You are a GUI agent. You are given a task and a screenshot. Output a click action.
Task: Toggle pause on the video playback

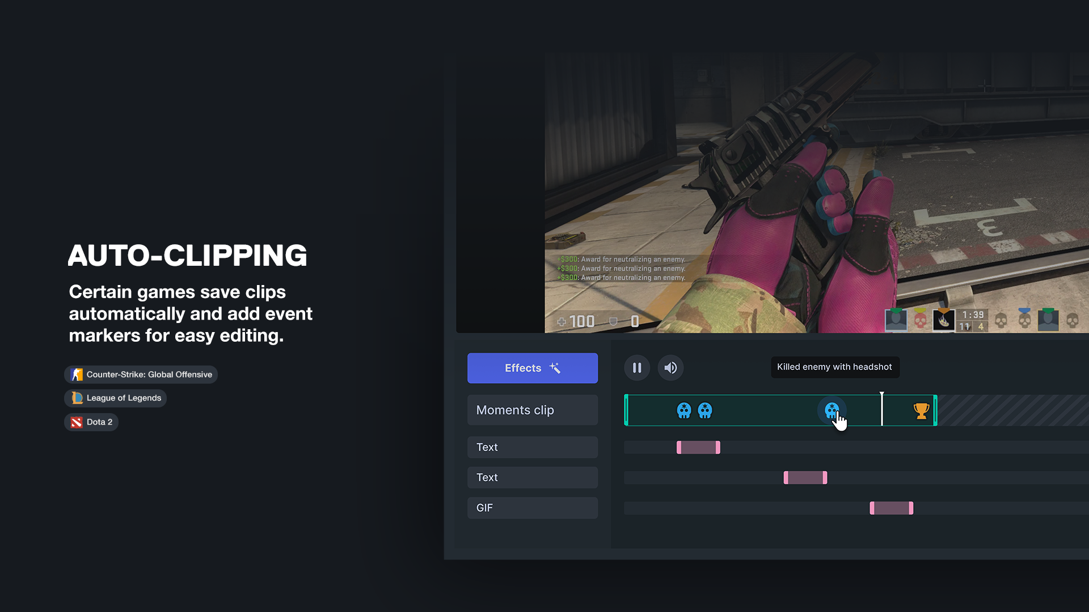click(638, 367)
